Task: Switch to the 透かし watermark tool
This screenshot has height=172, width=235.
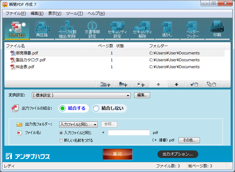Action: point(167,30)
